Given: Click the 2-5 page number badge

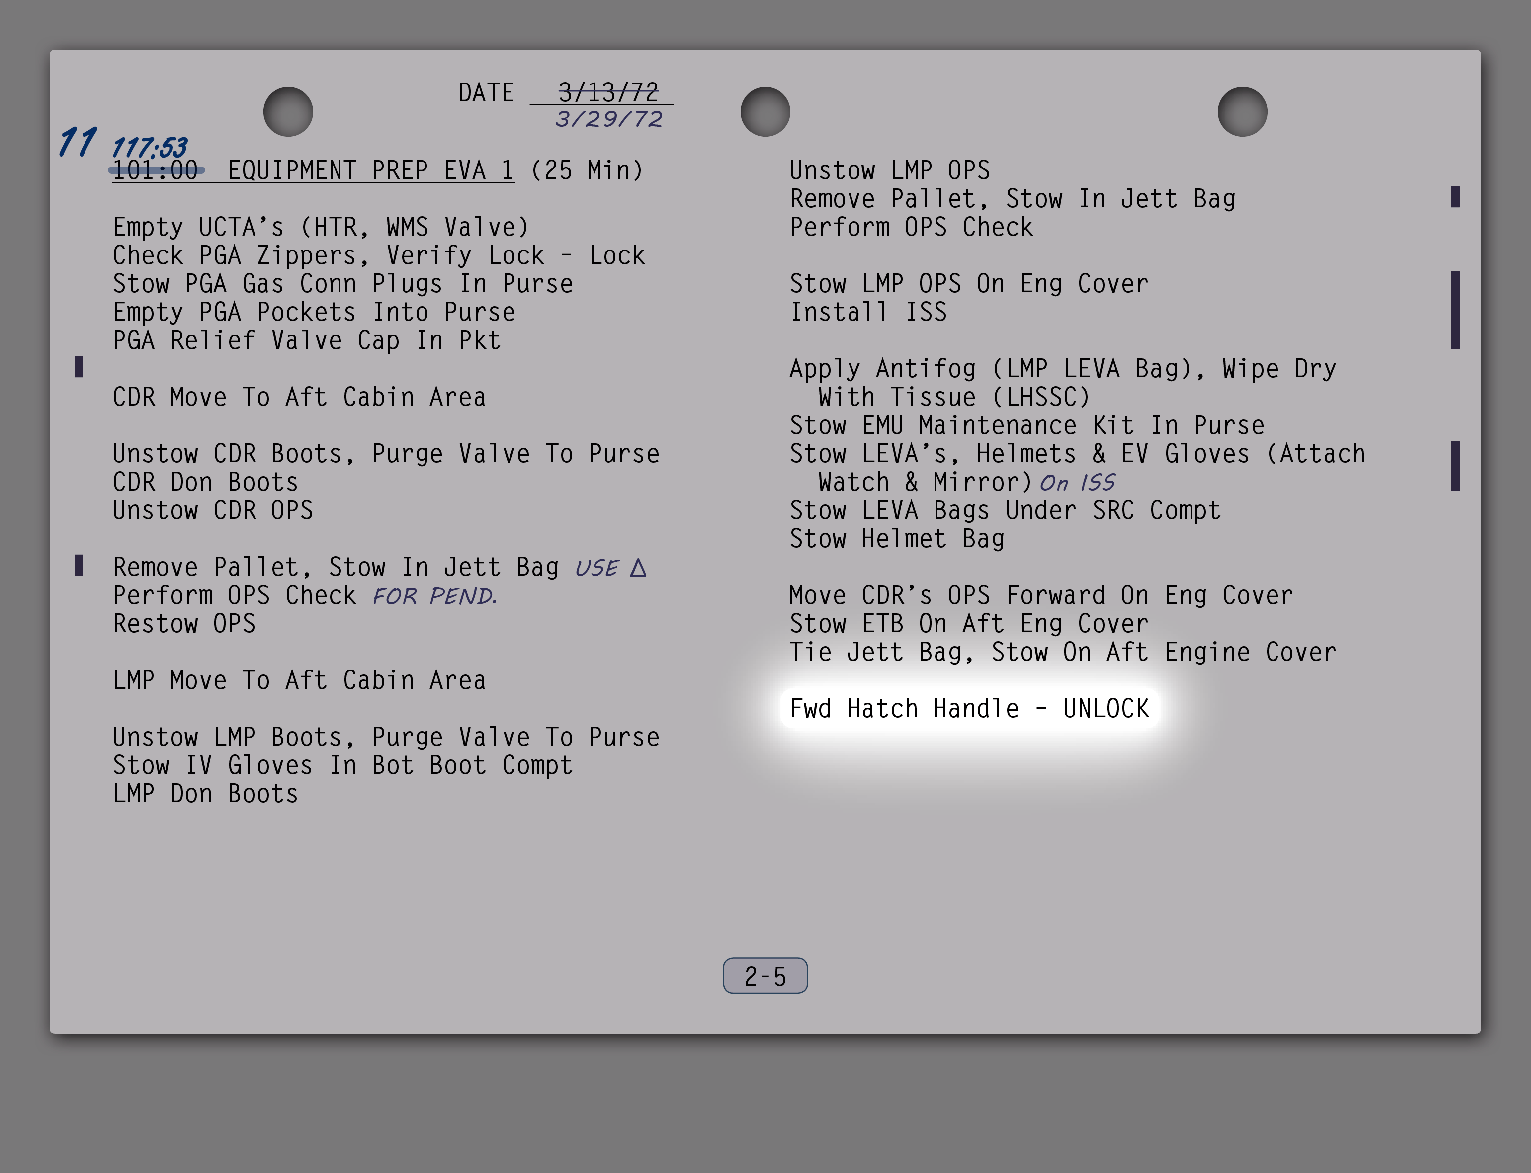Looking at the screenshot, I should tap(765, 975).
